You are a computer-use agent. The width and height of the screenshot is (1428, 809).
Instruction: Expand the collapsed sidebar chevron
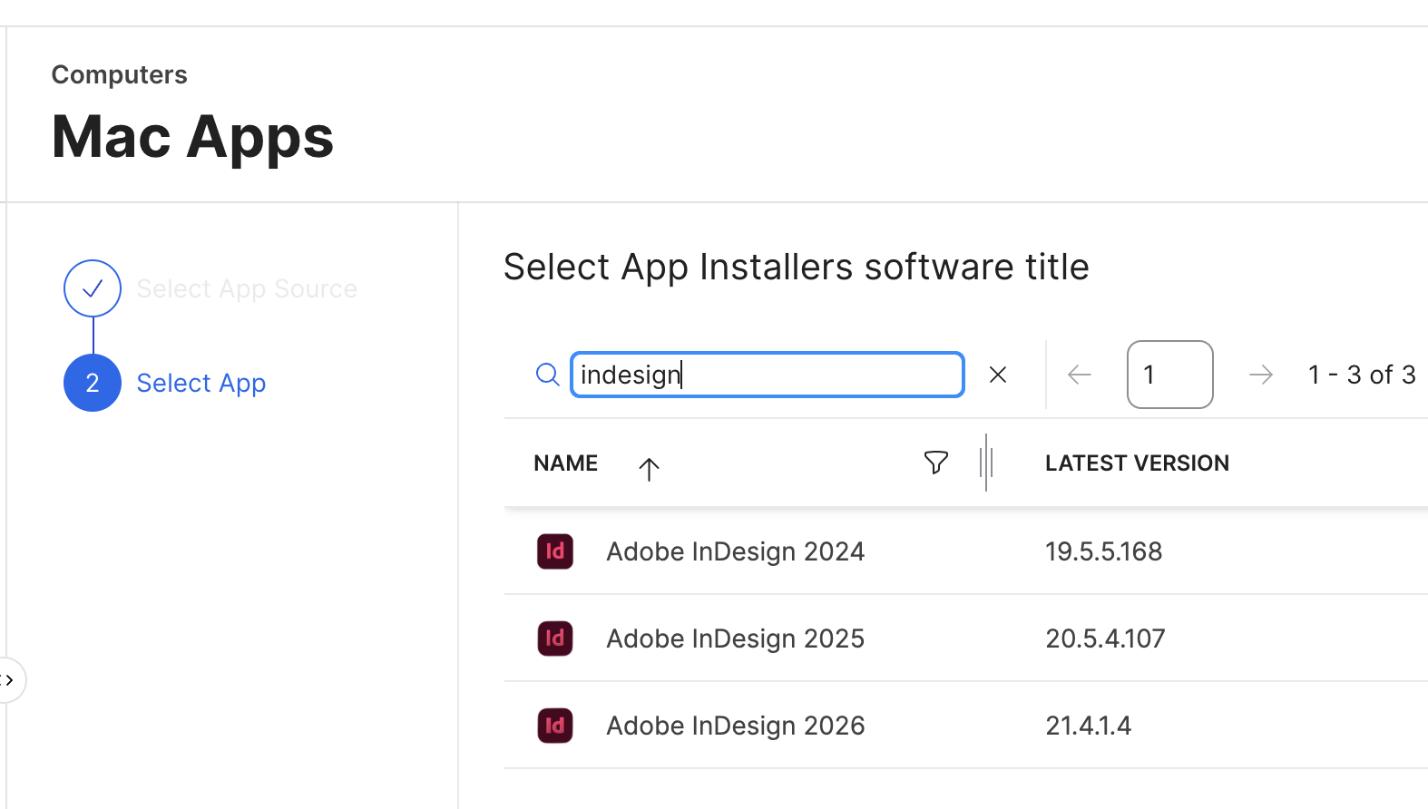[9, 680]
